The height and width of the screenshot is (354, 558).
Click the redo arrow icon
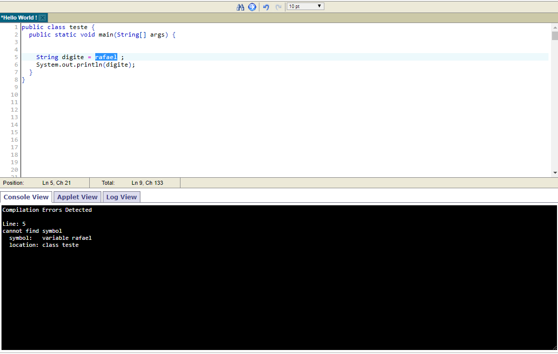tap(278, 7)
